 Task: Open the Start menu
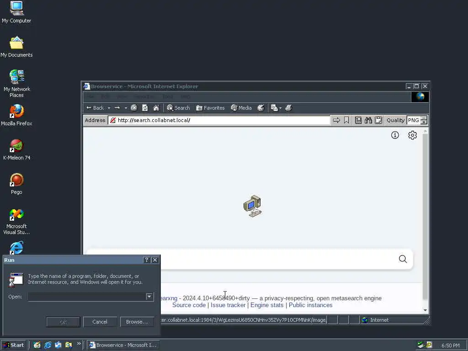tap(14, 345)
